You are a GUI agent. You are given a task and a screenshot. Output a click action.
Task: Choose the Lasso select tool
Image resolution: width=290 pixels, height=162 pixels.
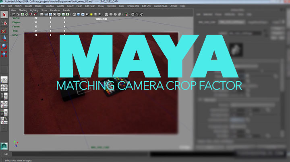tap(4, 23)
